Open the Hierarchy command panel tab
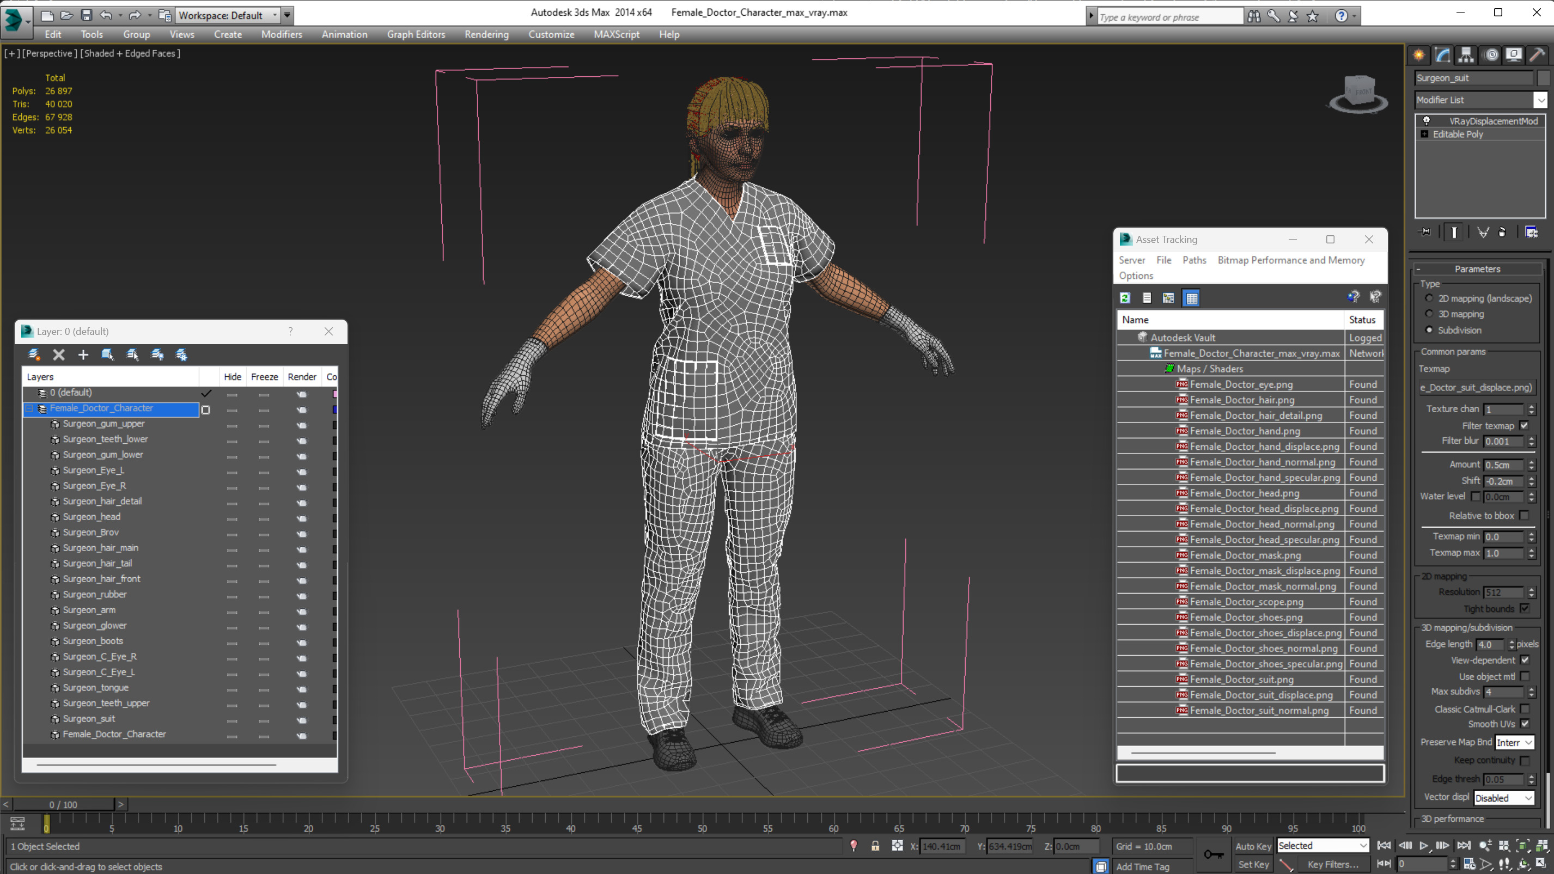Viewport: 1554px width, 874px height. click(1466, 56)
